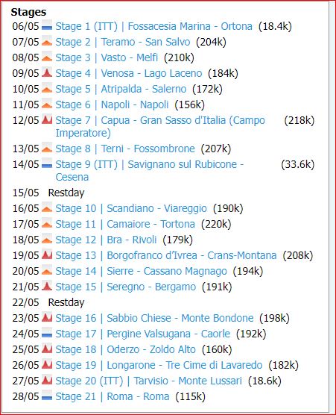Image resolution: width=336 pixels, height=415 pixels.
Task: Click the mountain icon beside Stage 13
Action: point(47,254)
